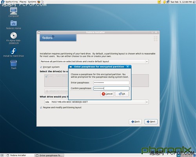Click the Enter passphrase field
The height and width of the screenshot is (157, 196).
[x=111, y=83]
